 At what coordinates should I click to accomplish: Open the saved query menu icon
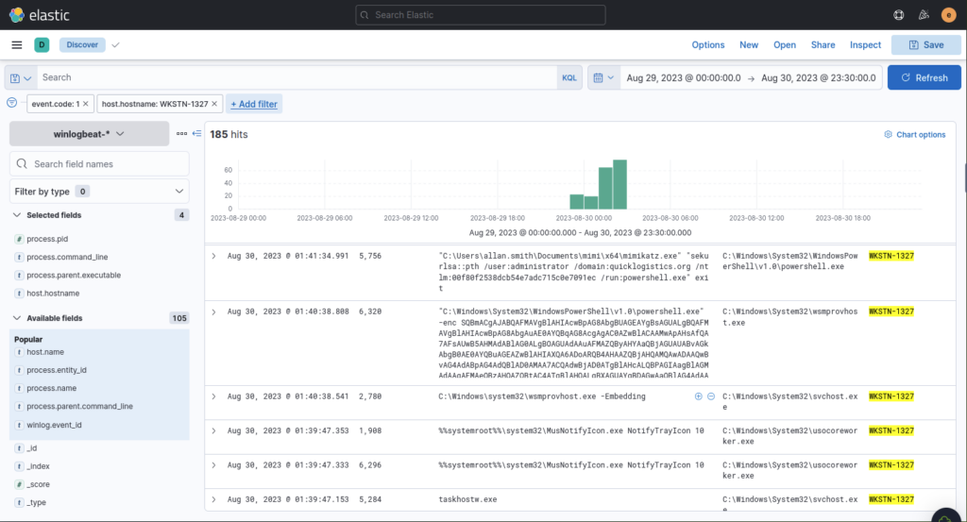21,77
